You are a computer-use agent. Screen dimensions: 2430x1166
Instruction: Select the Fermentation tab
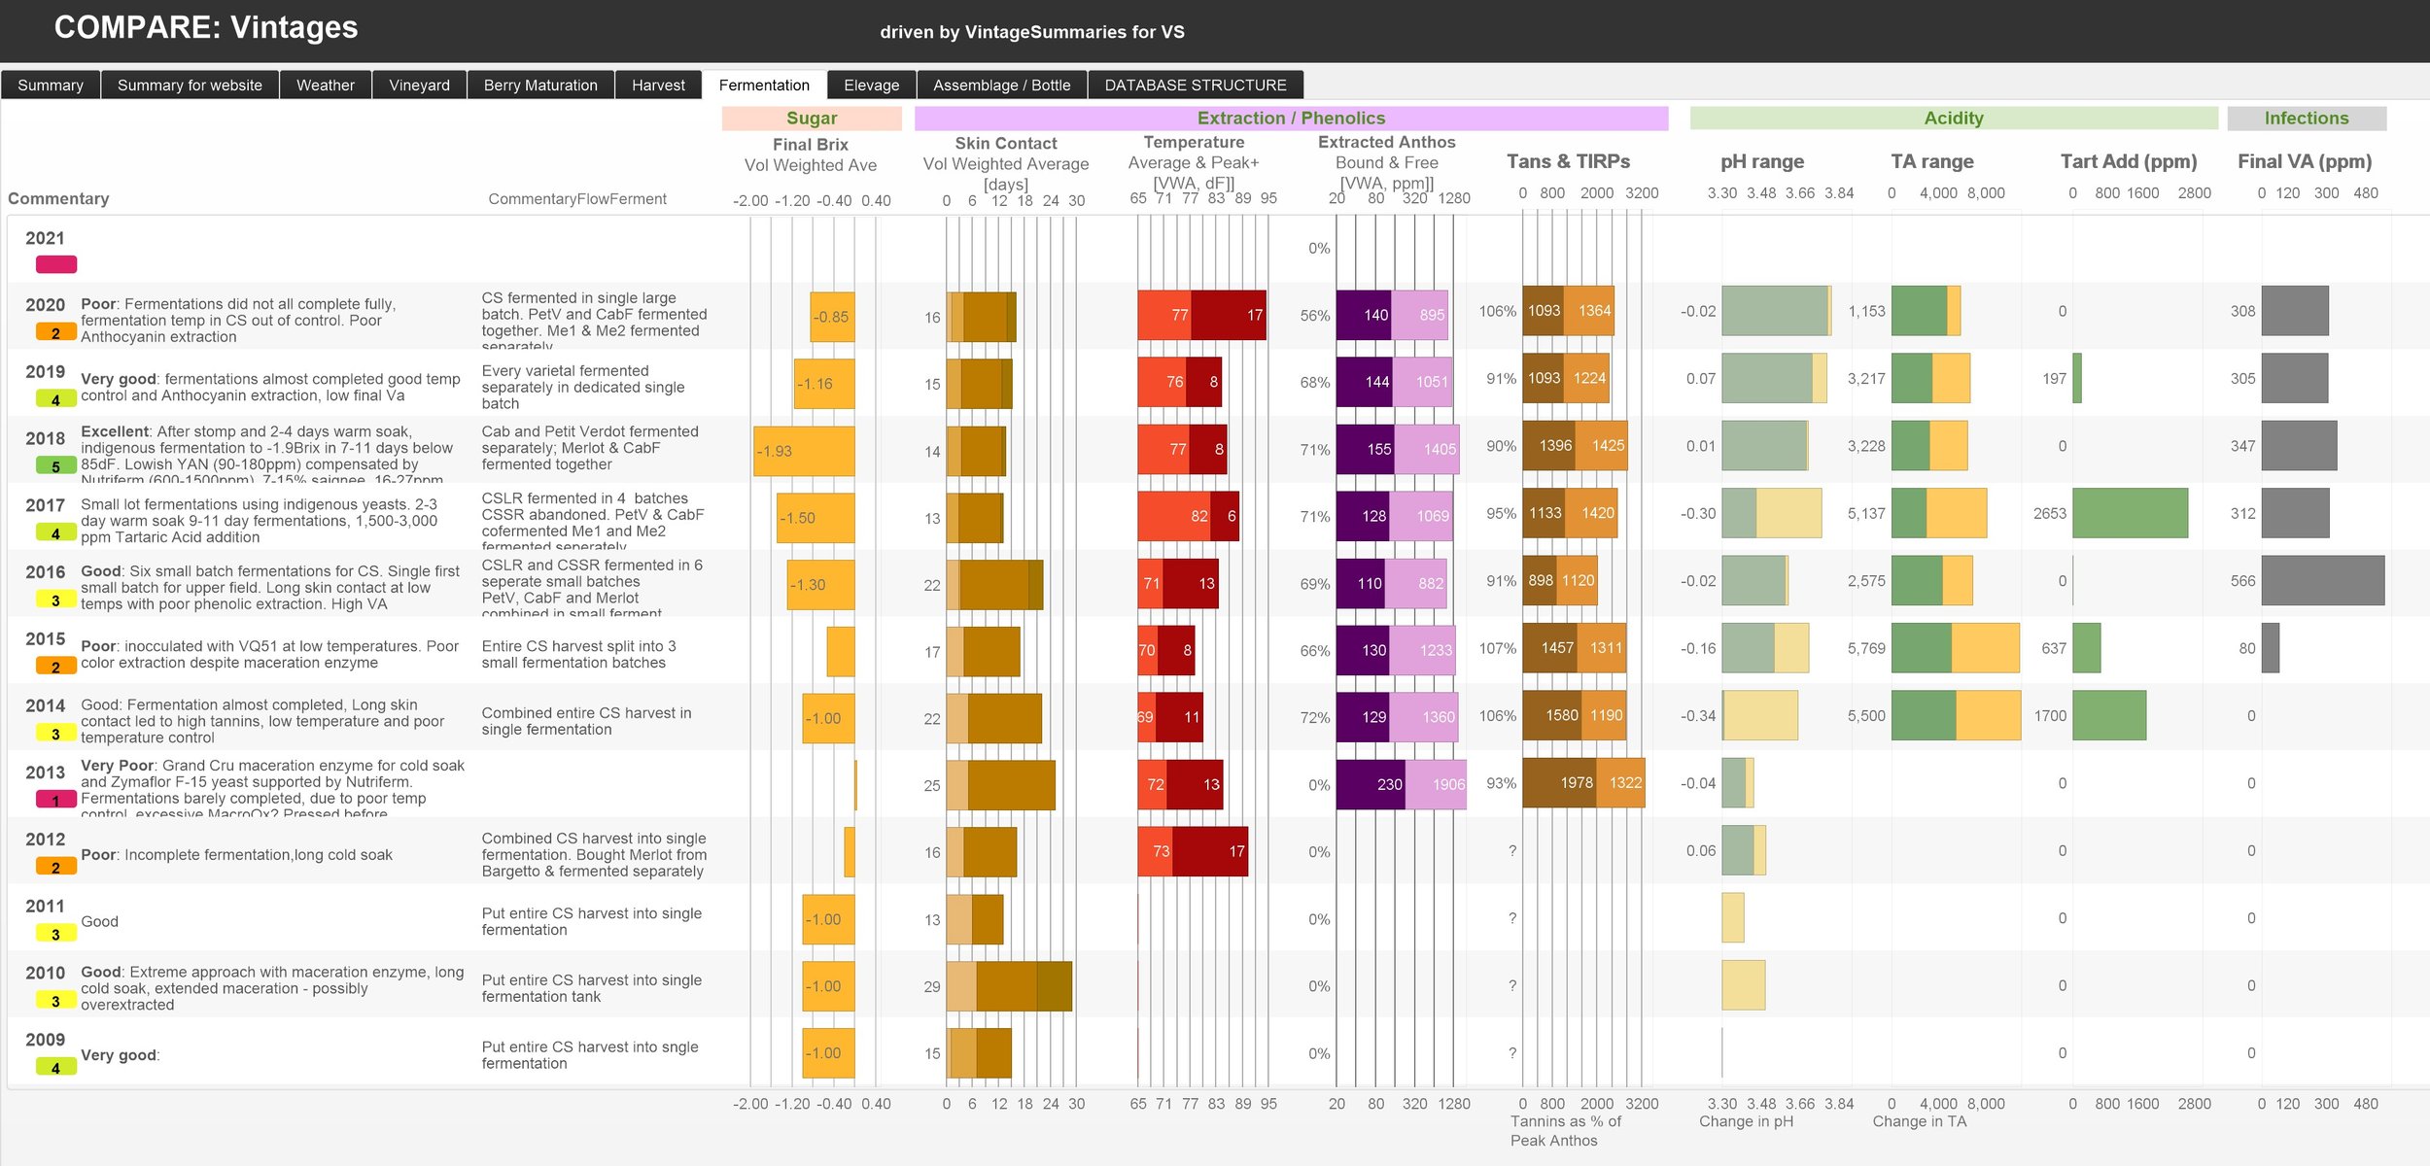coord(764,85)
